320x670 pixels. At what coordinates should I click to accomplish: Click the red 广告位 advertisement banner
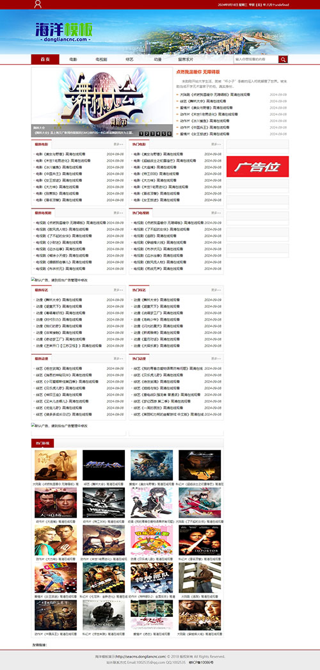coord(258,166)
